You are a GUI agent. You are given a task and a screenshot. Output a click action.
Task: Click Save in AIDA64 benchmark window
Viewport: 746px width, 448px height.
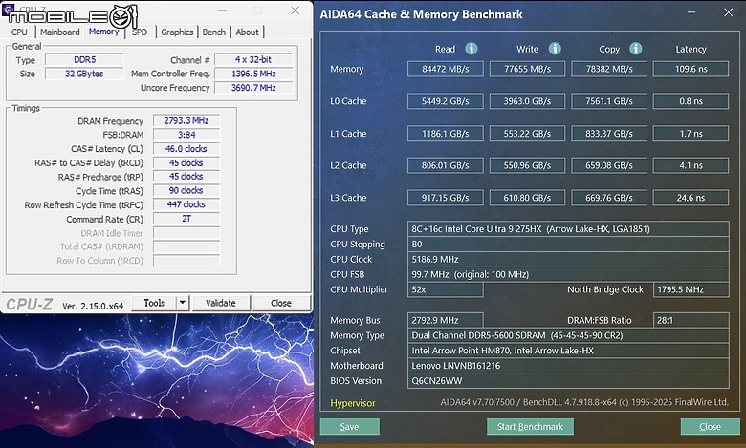pyautogui.click(x=350, y=427)
